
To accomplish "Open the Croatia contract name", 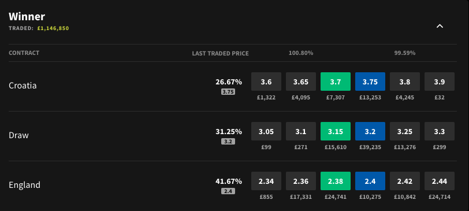I will point(23,86).
